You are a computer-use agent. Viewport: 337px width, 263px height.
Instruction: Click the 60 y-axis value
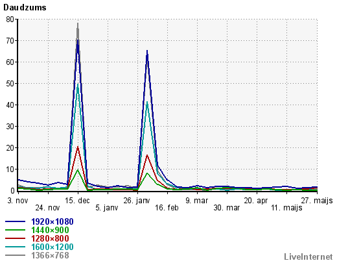pos(10,62)
